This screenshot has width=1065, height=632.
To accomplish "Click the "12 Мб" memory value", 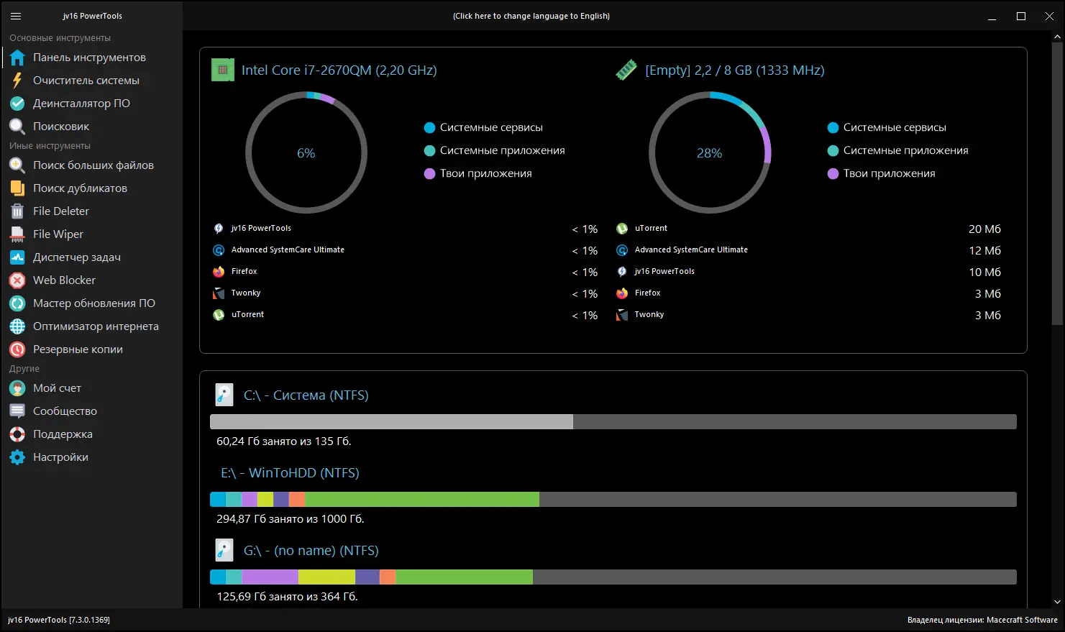I will [984, 251].
